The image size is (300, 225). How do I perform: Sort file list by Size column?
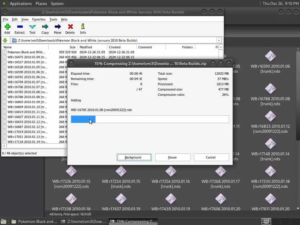pyautogui.click(x=63, y=47)
